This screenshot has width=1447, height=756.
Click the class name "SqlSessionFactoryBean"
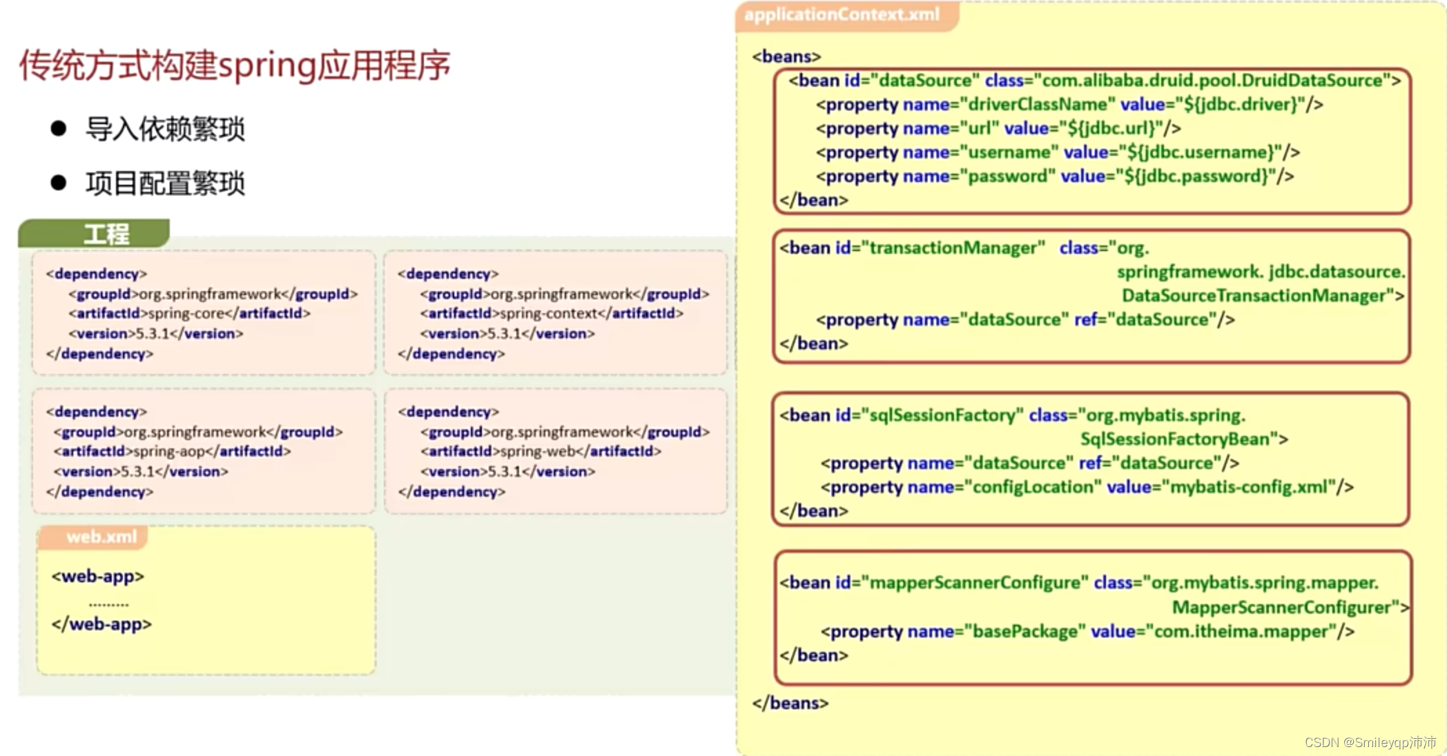[1175, 439]
